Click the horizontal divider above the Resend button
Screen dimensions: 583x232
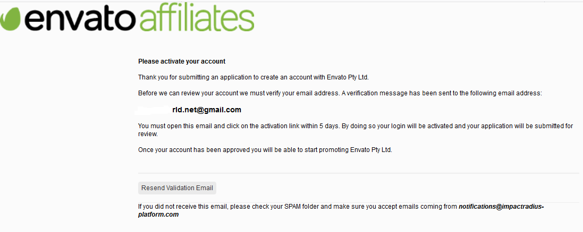(358, 173)
